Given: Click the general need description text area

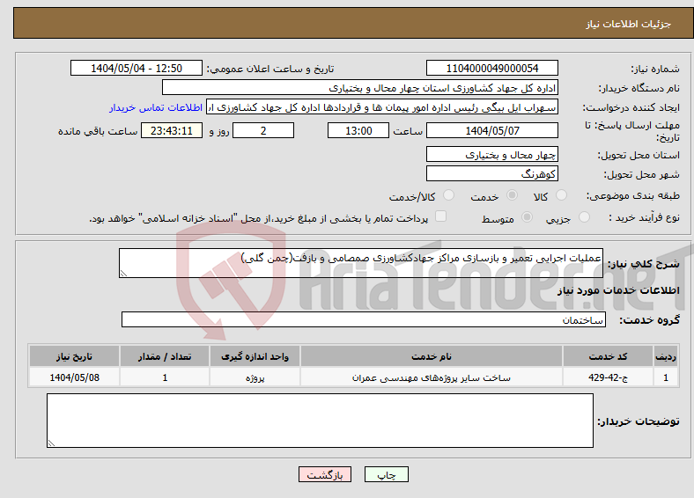Looking at the screenshot, I should click(x=361, y=263).
